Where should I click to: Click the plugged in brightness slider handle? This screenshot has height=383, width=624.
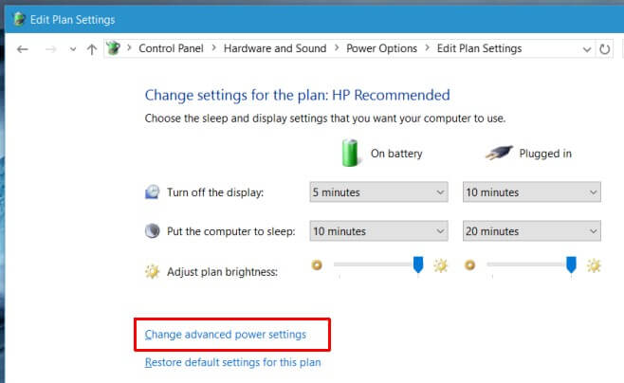[571, 264]
